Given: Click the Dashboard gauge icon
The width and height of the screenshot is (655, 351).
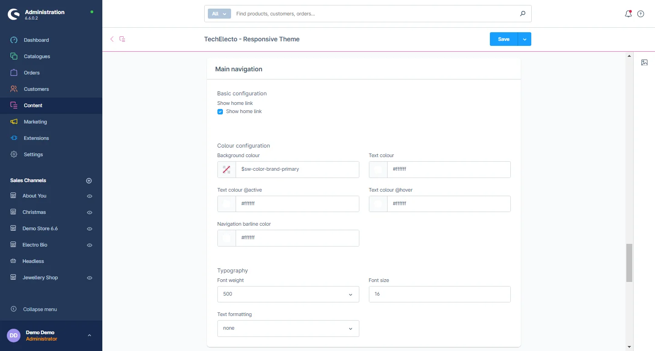Looking at the screenshot, I should [x=14, y=40].
